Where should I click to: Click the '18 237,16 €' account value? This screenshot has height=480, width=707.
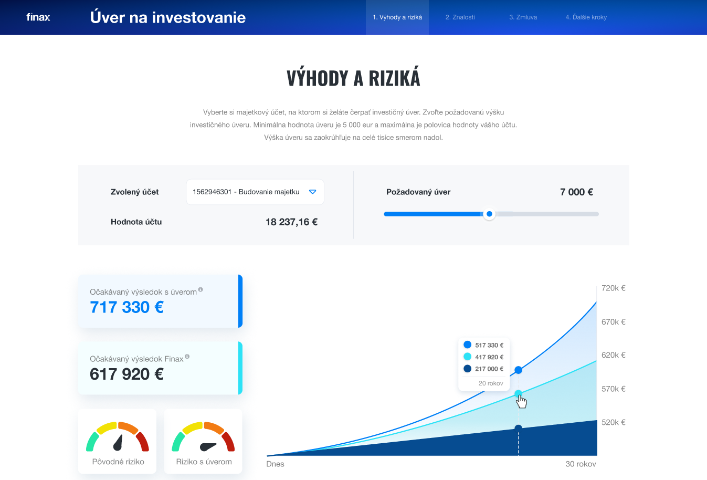[291, 222]
